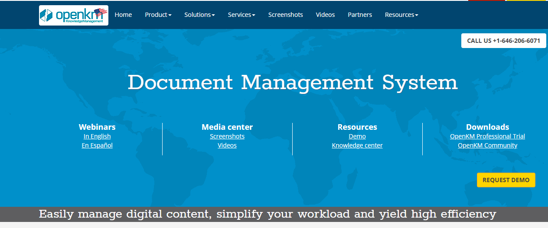The width and height of the screenshot is (548, 228).
Task: Click the Media center heading
Action: coord(227,127)
